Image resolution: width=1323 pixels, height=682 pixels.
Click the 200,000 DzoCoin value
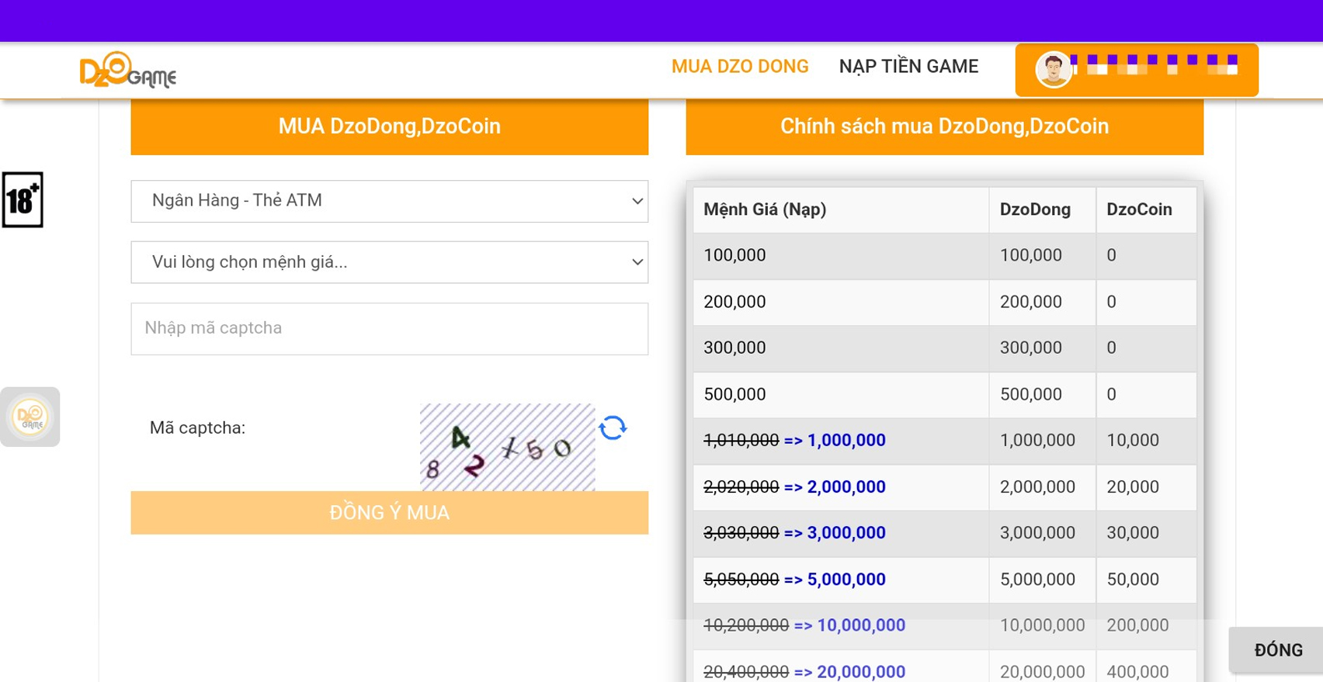[1137, 625]
